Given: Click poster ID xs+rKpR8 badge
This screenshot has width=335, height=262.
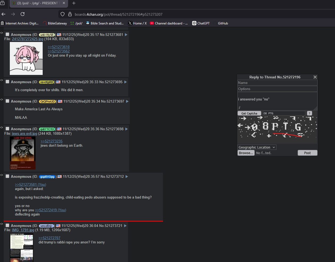Looking at the screenshot, I should (47, 82).
